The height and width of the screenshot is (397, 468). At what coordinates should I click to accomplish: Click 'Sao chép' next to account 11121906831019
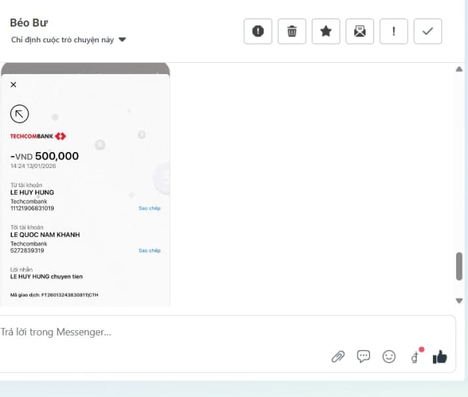[150, 208]
